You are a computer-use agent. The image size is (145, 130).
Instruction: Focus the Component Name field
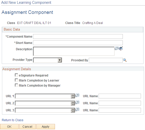pos(78,37)
